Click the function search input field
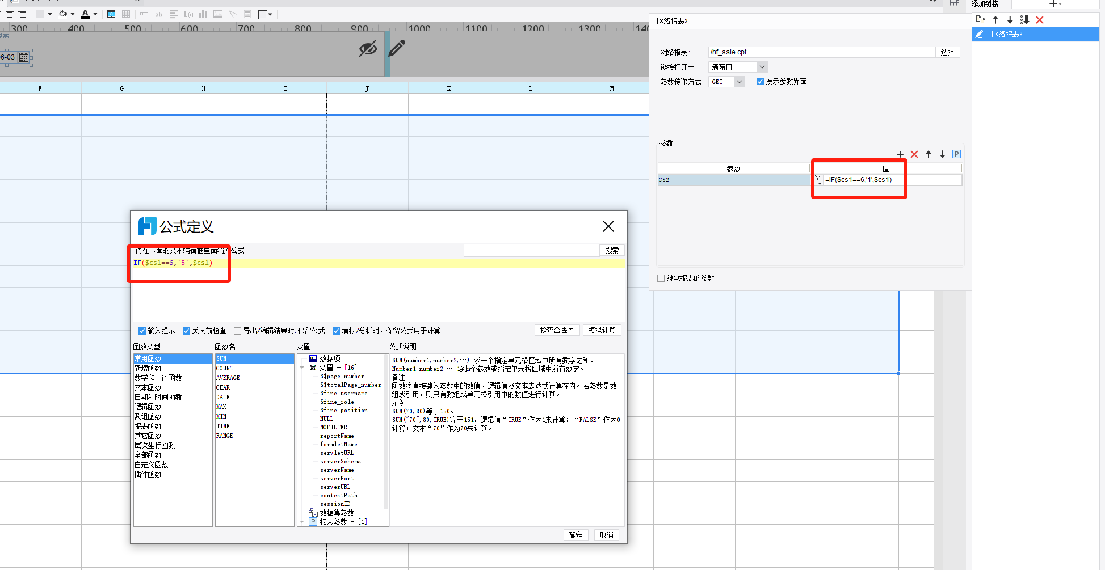The height and width of the screenshot is (570, 1105). 531,250
